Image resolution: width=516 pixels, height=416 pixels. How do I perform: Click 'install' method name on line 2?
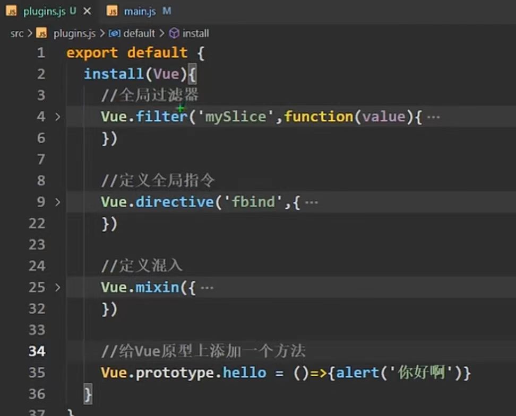coord(114,74)
